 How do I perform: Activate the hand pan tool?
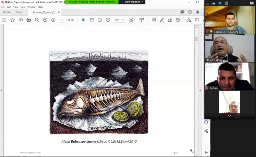pyautogui.click(x=92, y=20)
